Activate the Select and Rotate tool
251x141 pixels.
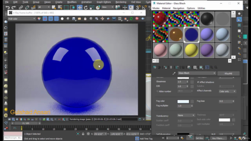(x=86, y=7)
